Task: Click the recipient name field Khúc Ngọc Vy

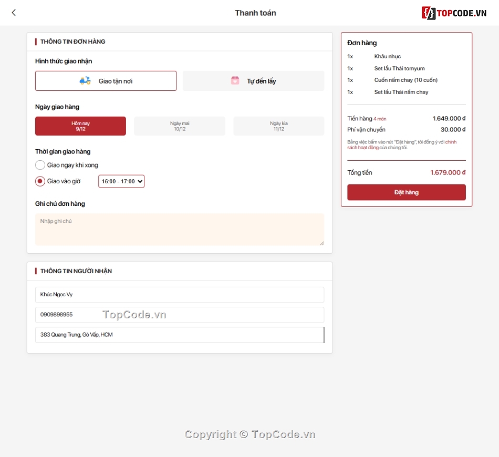Action: (x=180, y=295)
